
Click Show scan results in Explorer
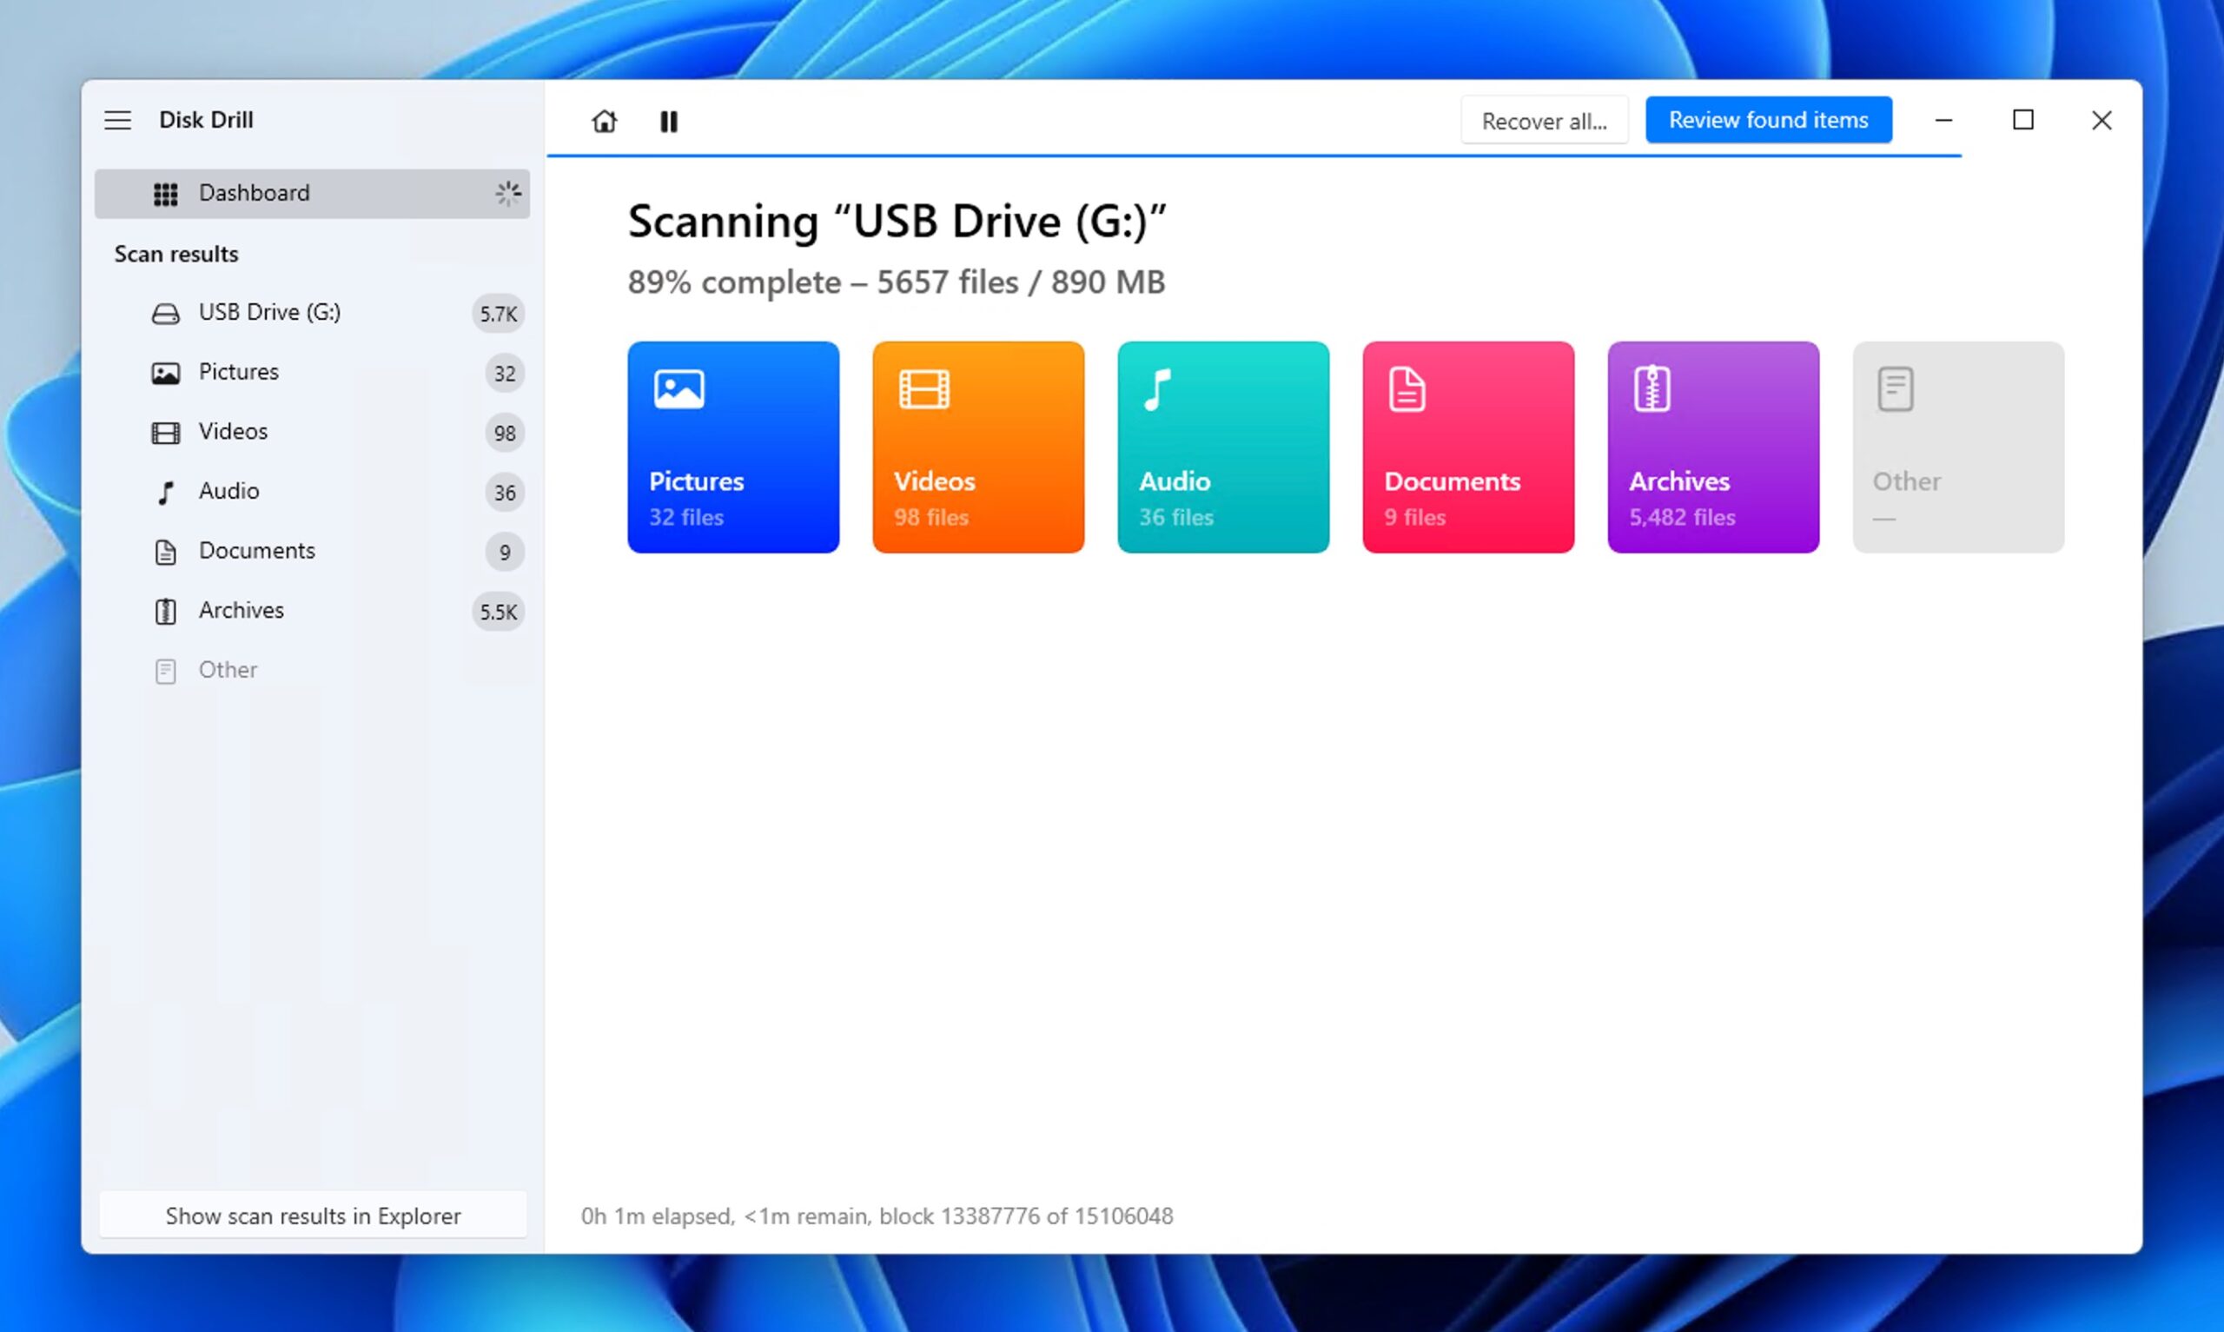coord(313,1216)
